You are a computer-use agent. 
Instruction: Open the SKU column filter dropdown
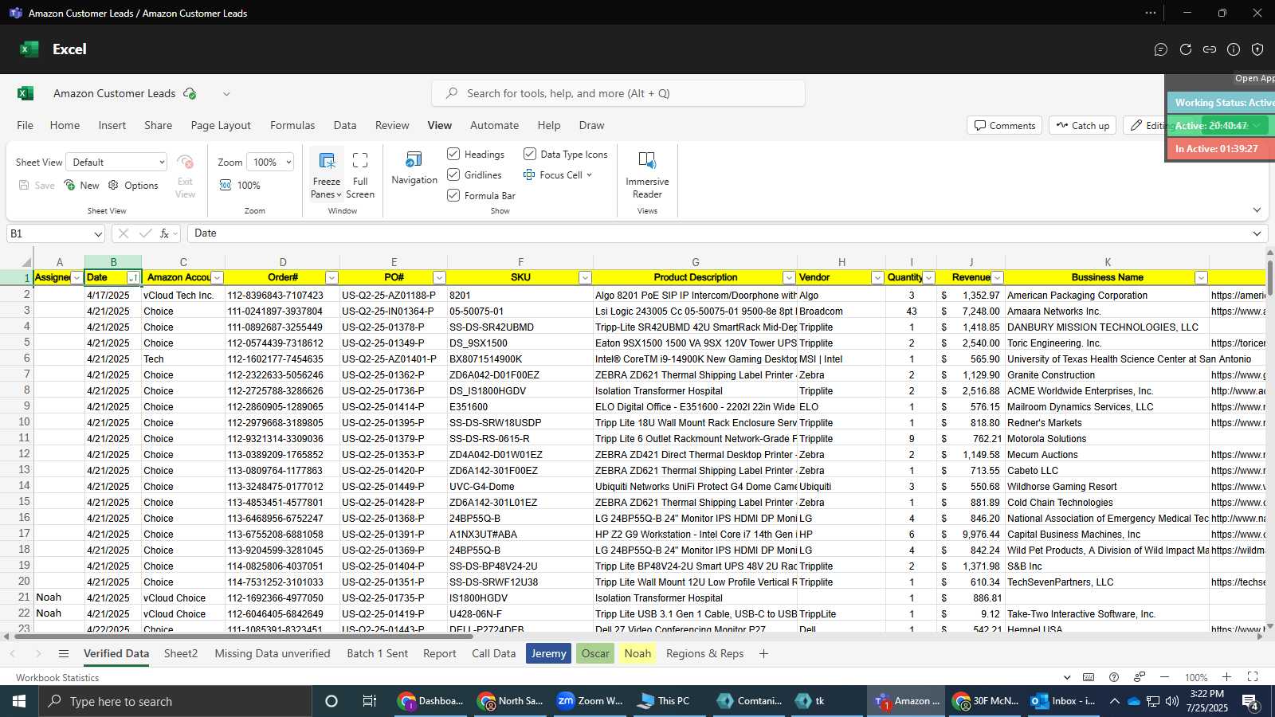(x=585, y=278)
